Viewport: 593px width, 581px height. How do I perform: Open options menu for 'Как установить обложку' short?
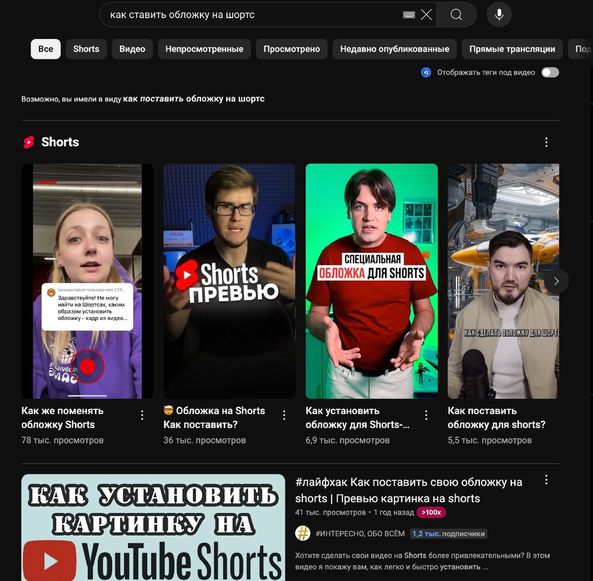click(426, 415)
